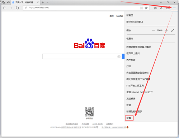179x138 pixels.
Task: Click 使用百度前必读 link
Action: point(67,127)
